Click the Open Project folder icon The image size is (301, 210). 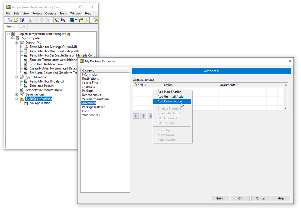[x=16, y=20]
